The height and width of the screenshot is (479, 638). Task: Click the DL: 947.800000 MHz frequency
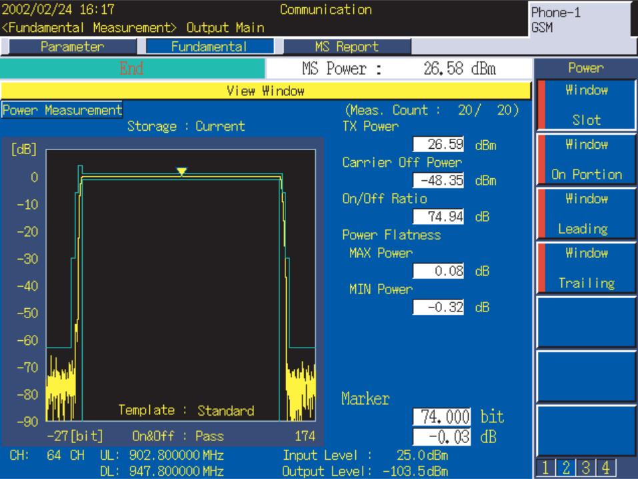162,471
